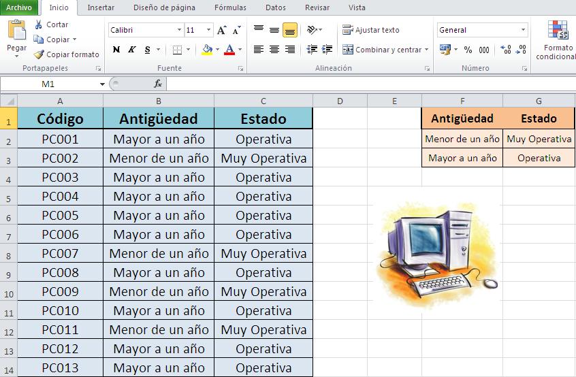Select cell PC007

pyautogui.click(x=60, y=254)
